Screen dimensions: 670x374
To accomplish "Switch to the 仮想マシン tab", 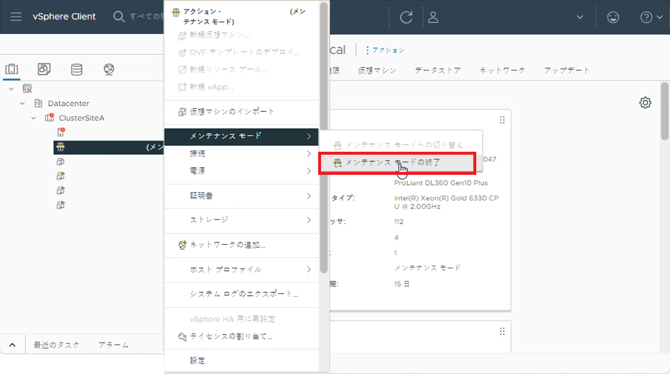I will click(x=377, y=71).
